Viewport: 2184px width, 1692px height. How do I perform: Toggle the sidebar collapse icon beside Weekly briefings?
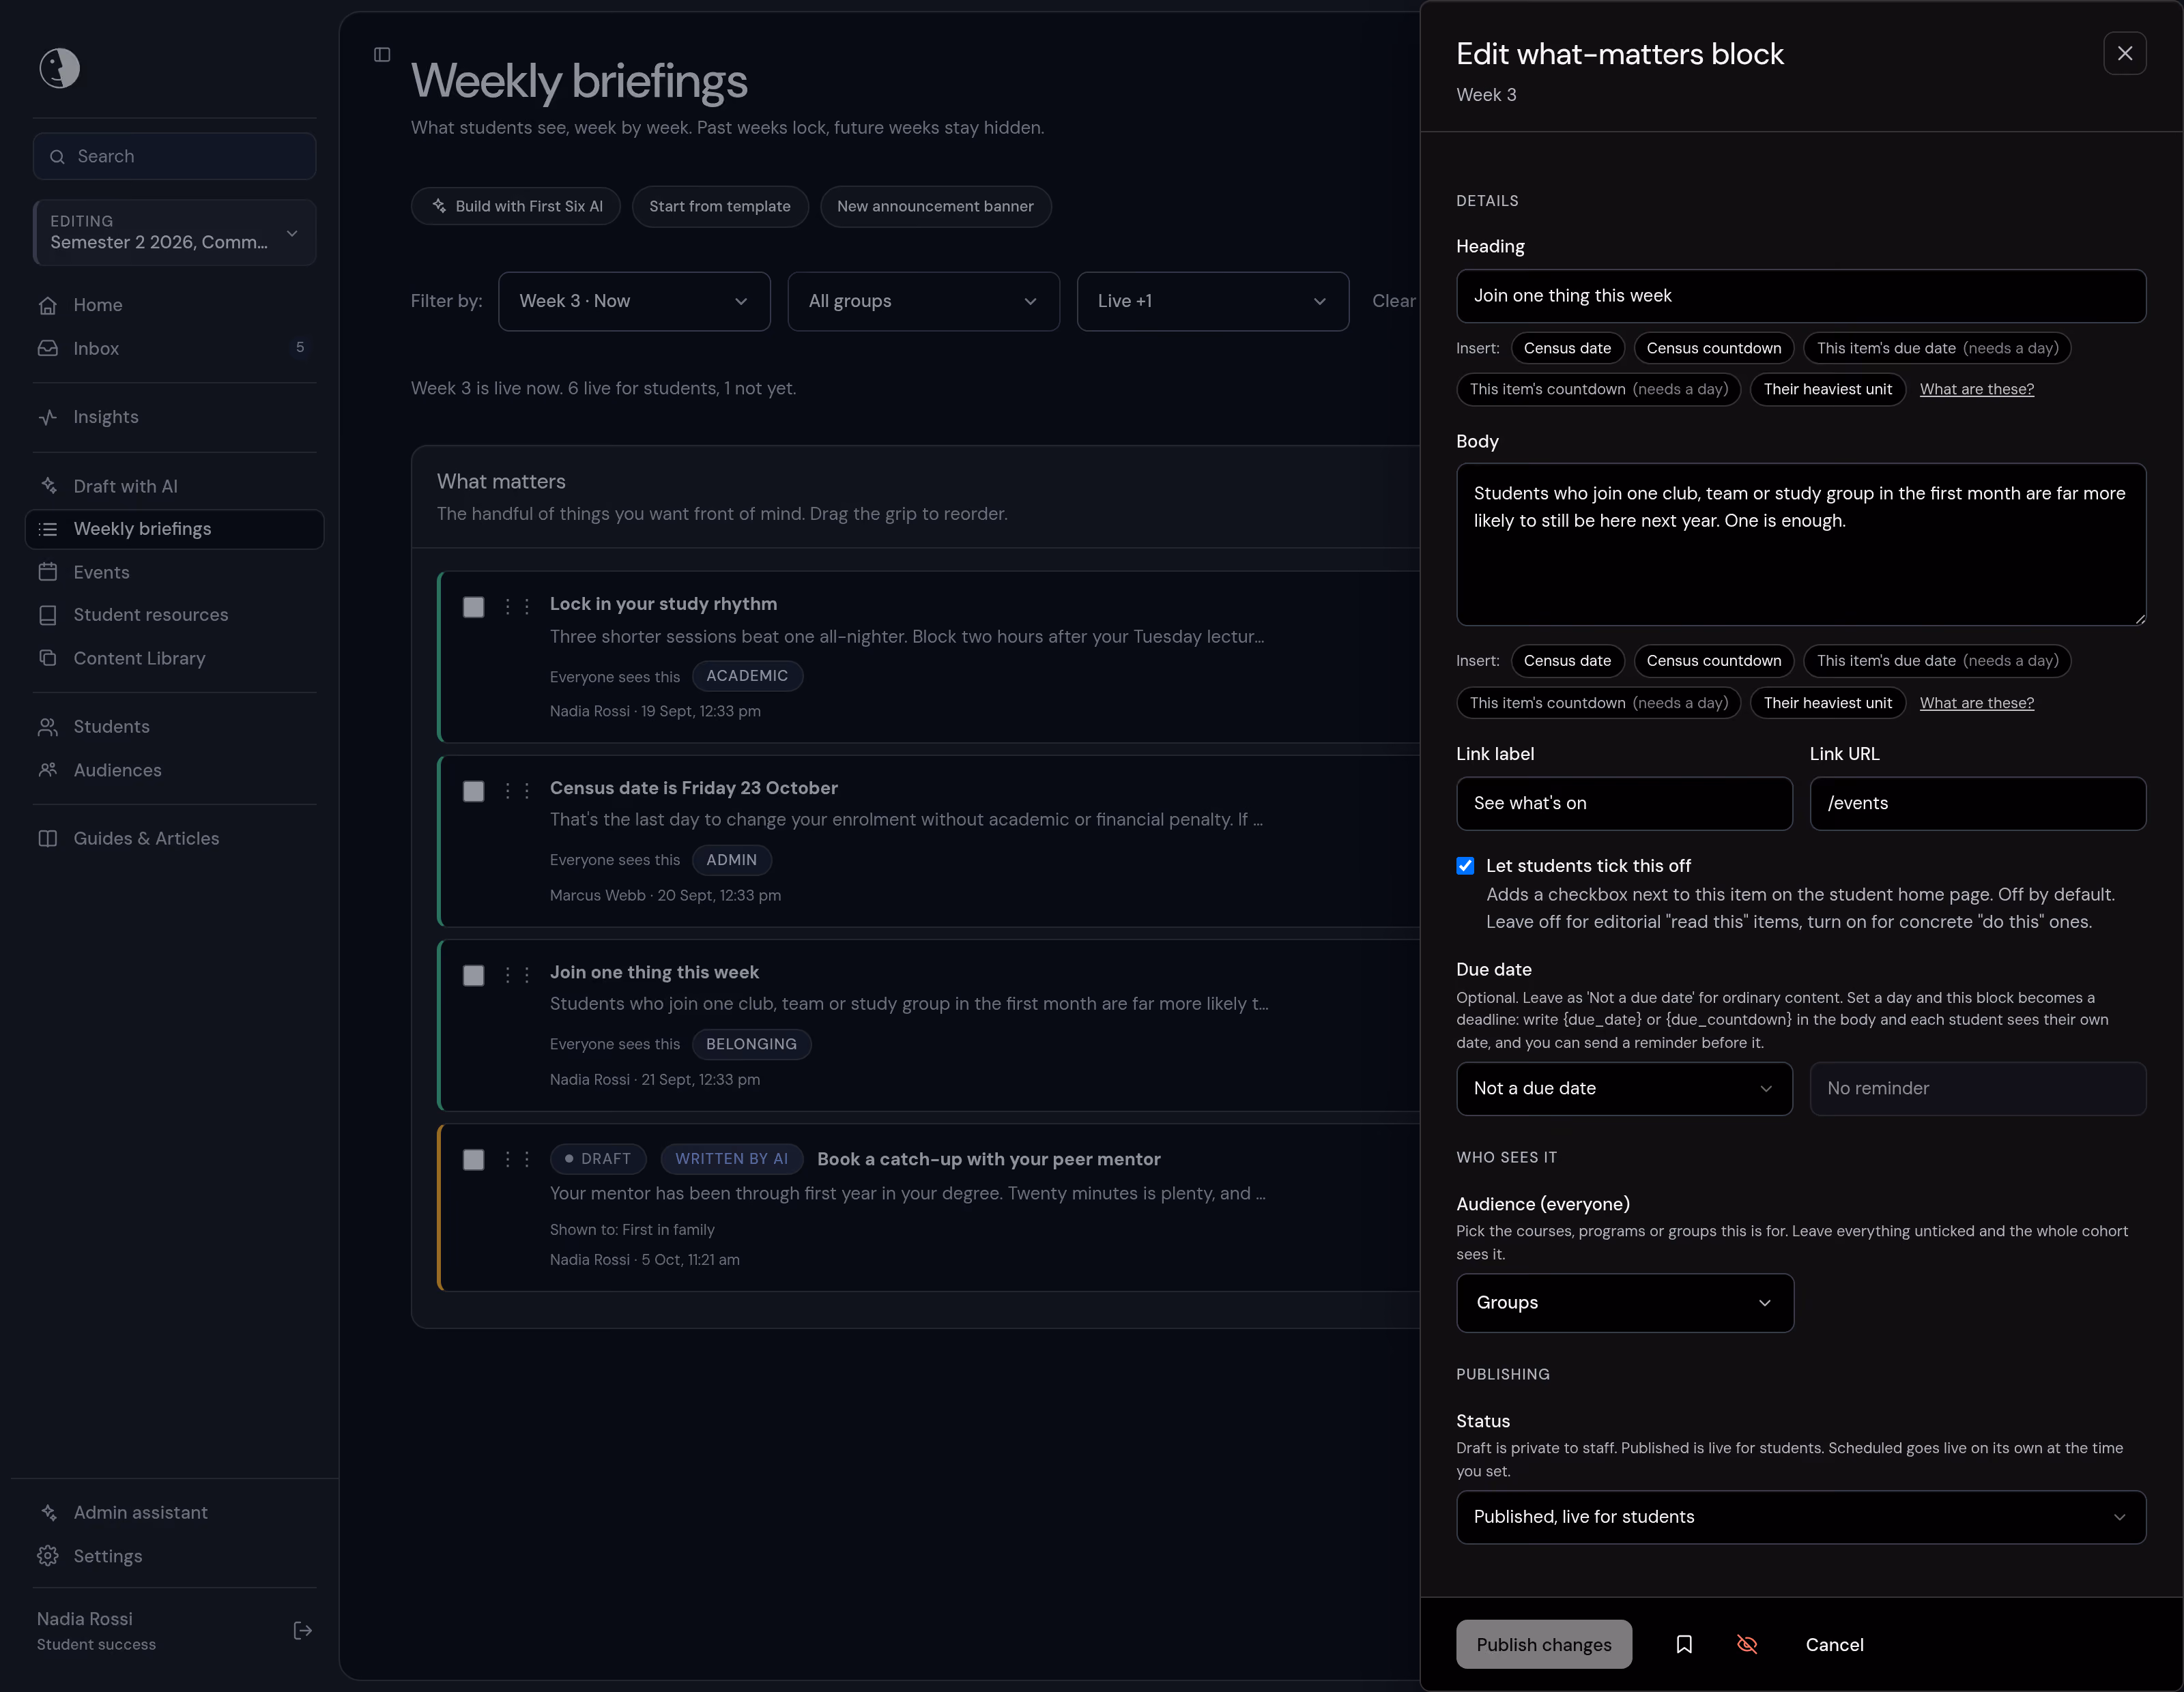[382, 54]
